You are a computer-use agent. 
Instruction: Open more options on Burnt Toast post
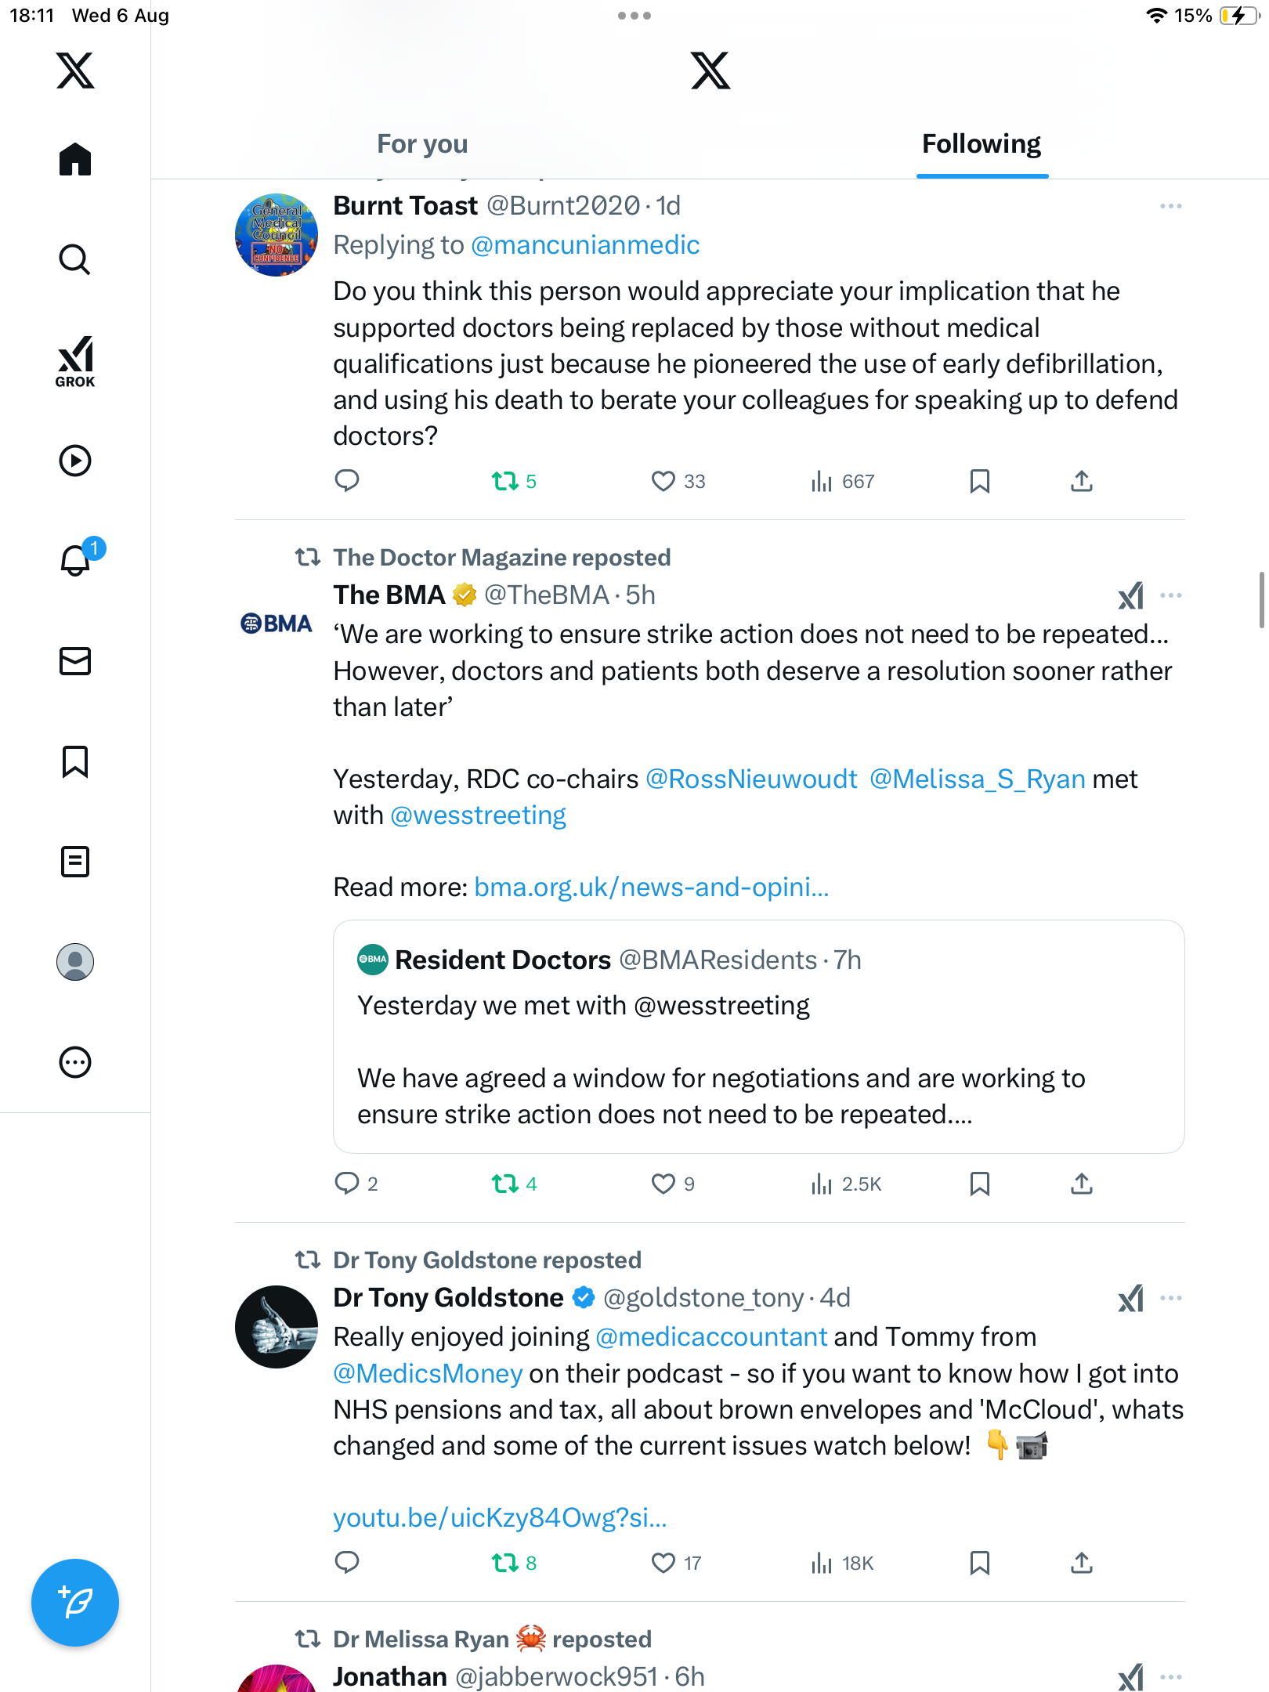tap(1170, 206)
